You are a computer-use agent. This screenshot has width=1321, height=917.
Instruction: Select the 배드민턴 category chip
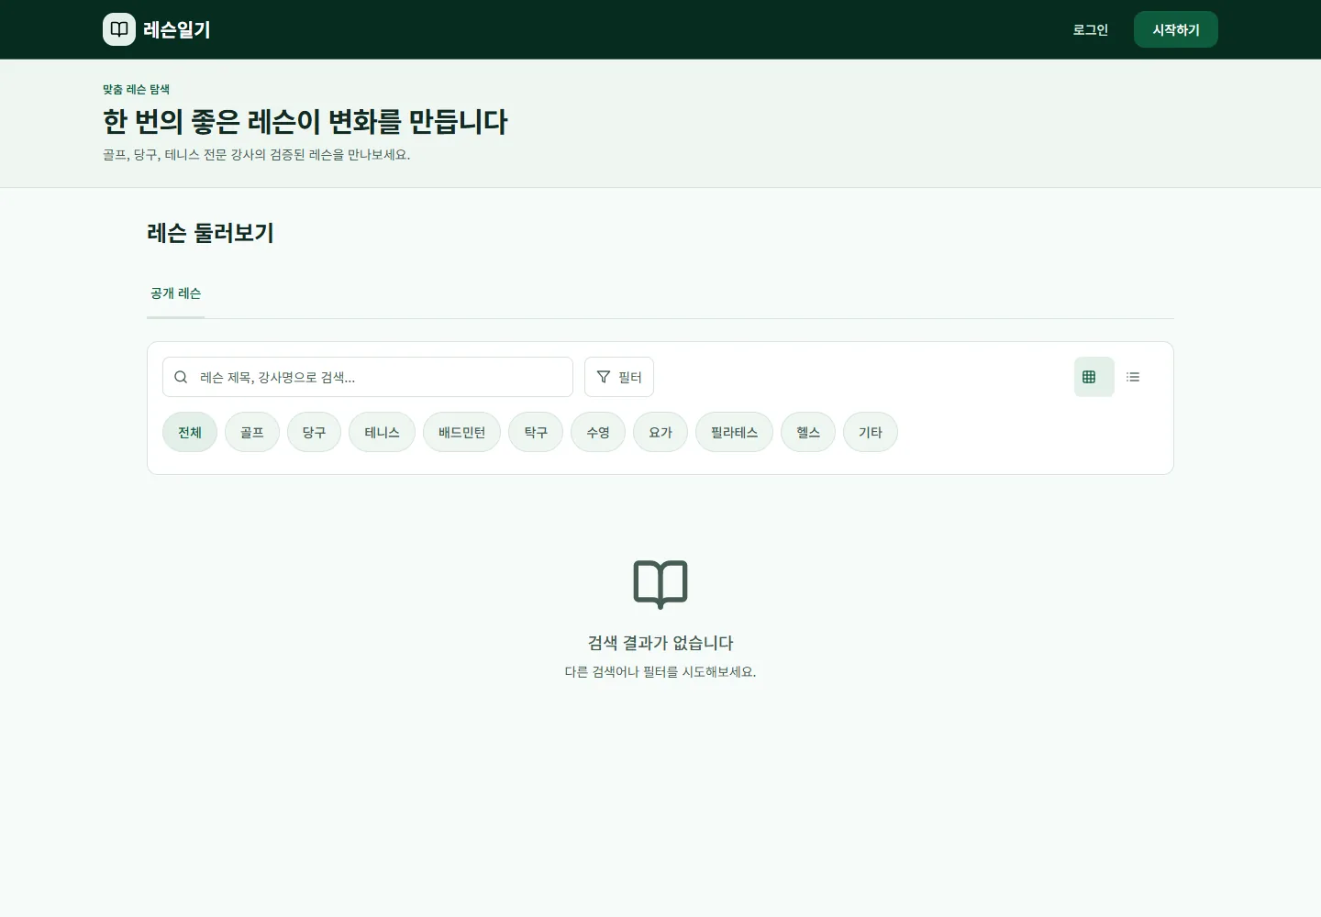click(x=461, y=432)
